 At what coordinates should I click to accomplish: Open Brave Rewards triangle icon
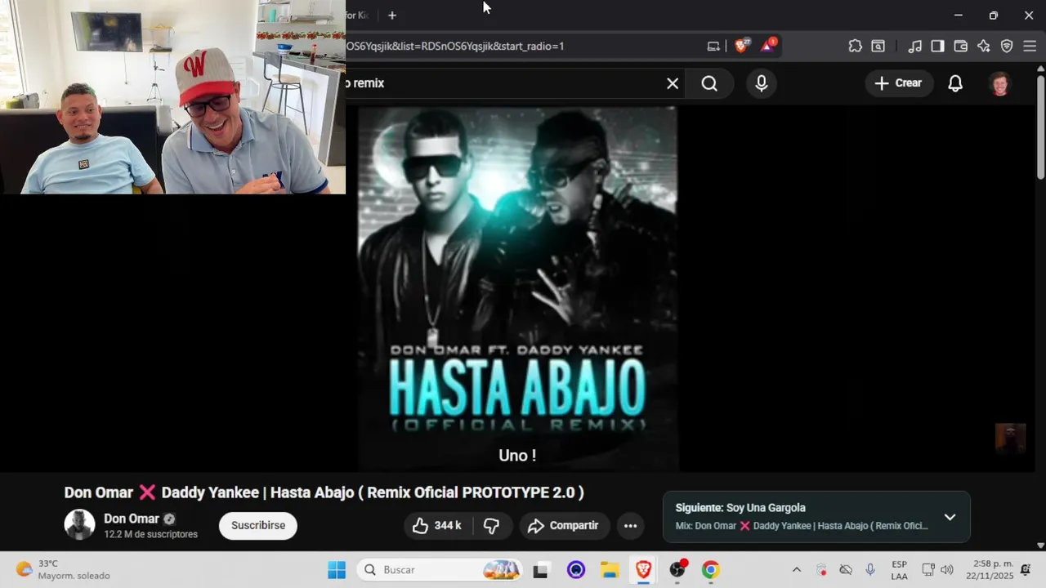(x=768, y=46)
